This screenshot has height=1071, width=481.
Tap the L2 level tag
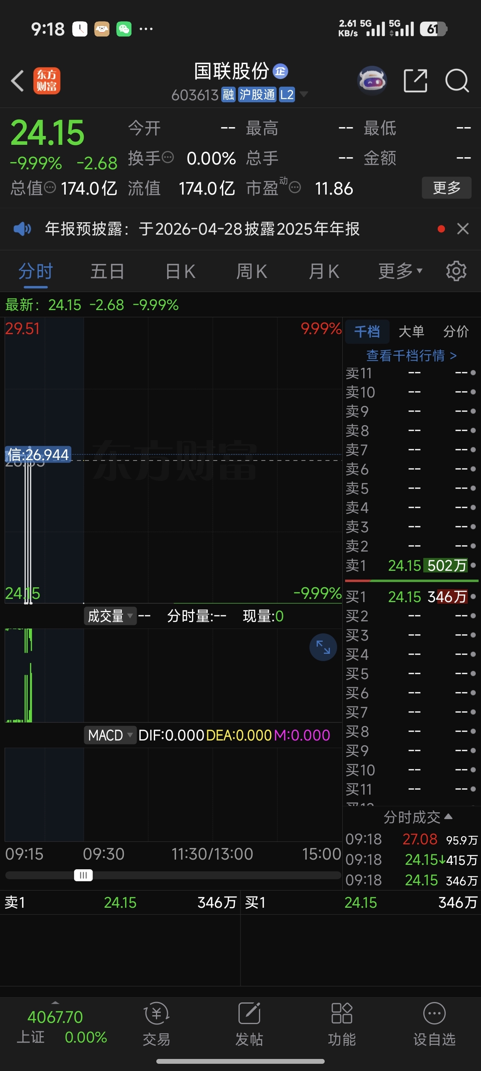click(287, 95)
